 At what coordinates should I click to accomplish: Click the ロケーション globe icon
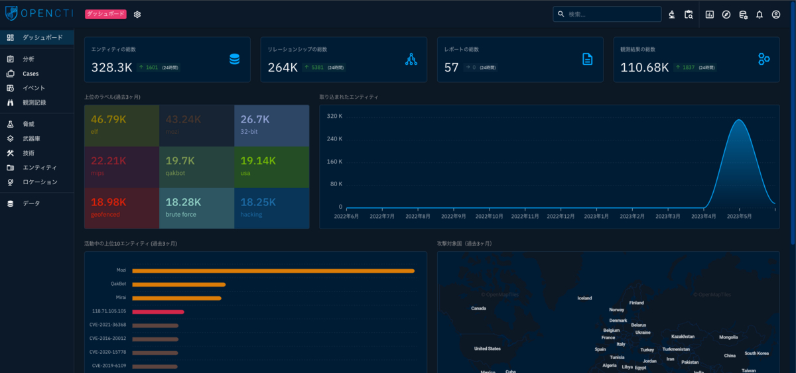click(x=10, y=182)
